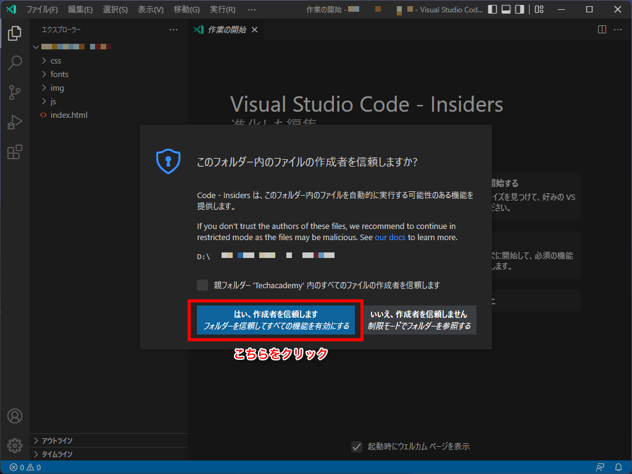This screenshot has height=474, width=632.
Task: Toggle 起動時にウェルカム ページを表示 checkbox
Action: tap(357, 447)
